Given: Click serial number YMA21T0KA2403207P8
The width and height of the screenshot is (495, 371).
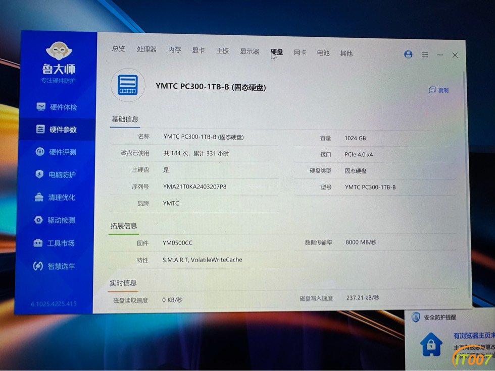Looking at the screenshot, I should 195,187.
